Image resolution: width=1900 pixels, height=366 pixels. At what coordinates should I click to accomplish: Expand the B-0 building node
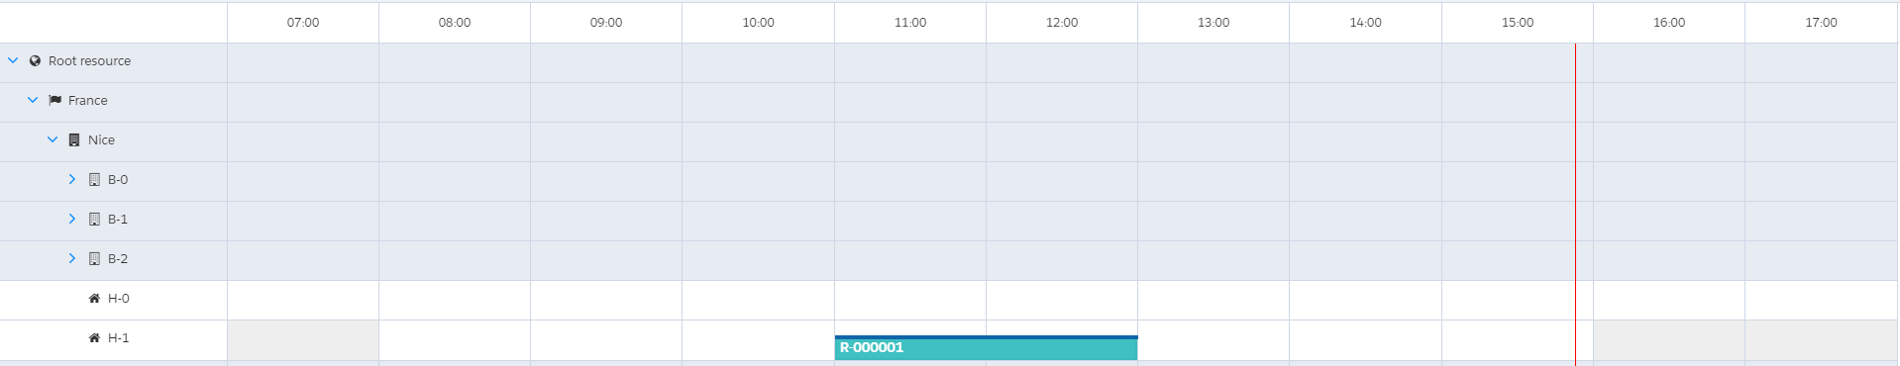[72, 179]
